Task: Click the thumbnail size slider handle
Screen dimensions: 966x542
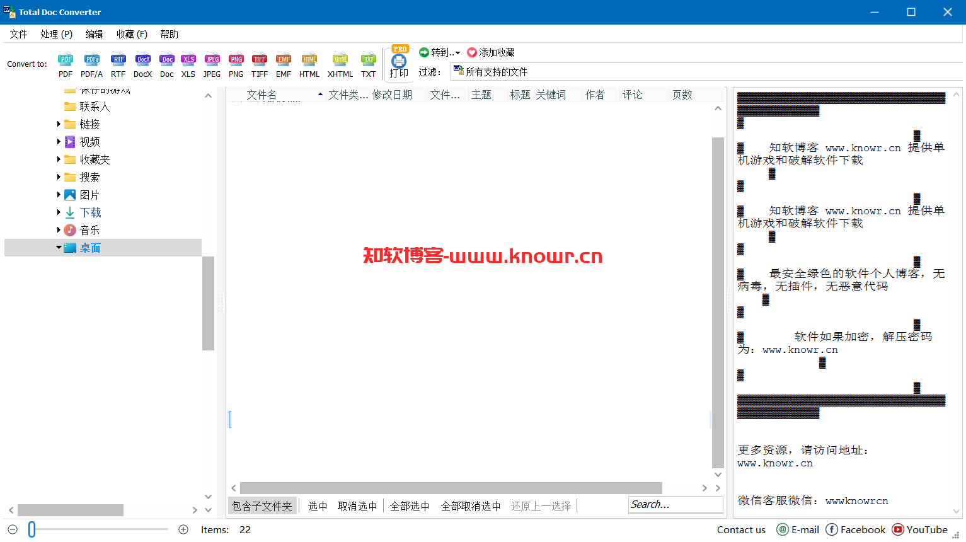Action: tap(32, 529)
